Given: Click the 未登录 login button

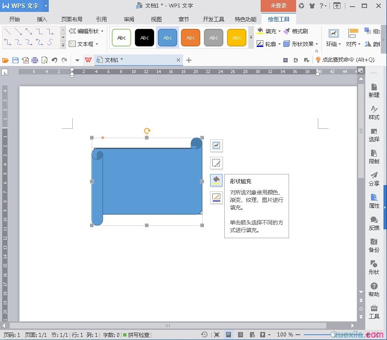Looking at the screenshot, I should [278, 6].
